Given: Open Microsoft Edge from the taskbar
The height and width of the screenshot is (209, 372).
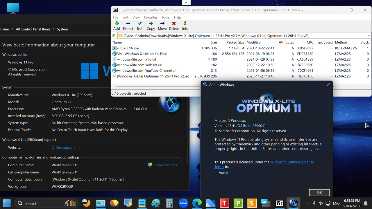Looking at the screenshot, I should [197, 203].
